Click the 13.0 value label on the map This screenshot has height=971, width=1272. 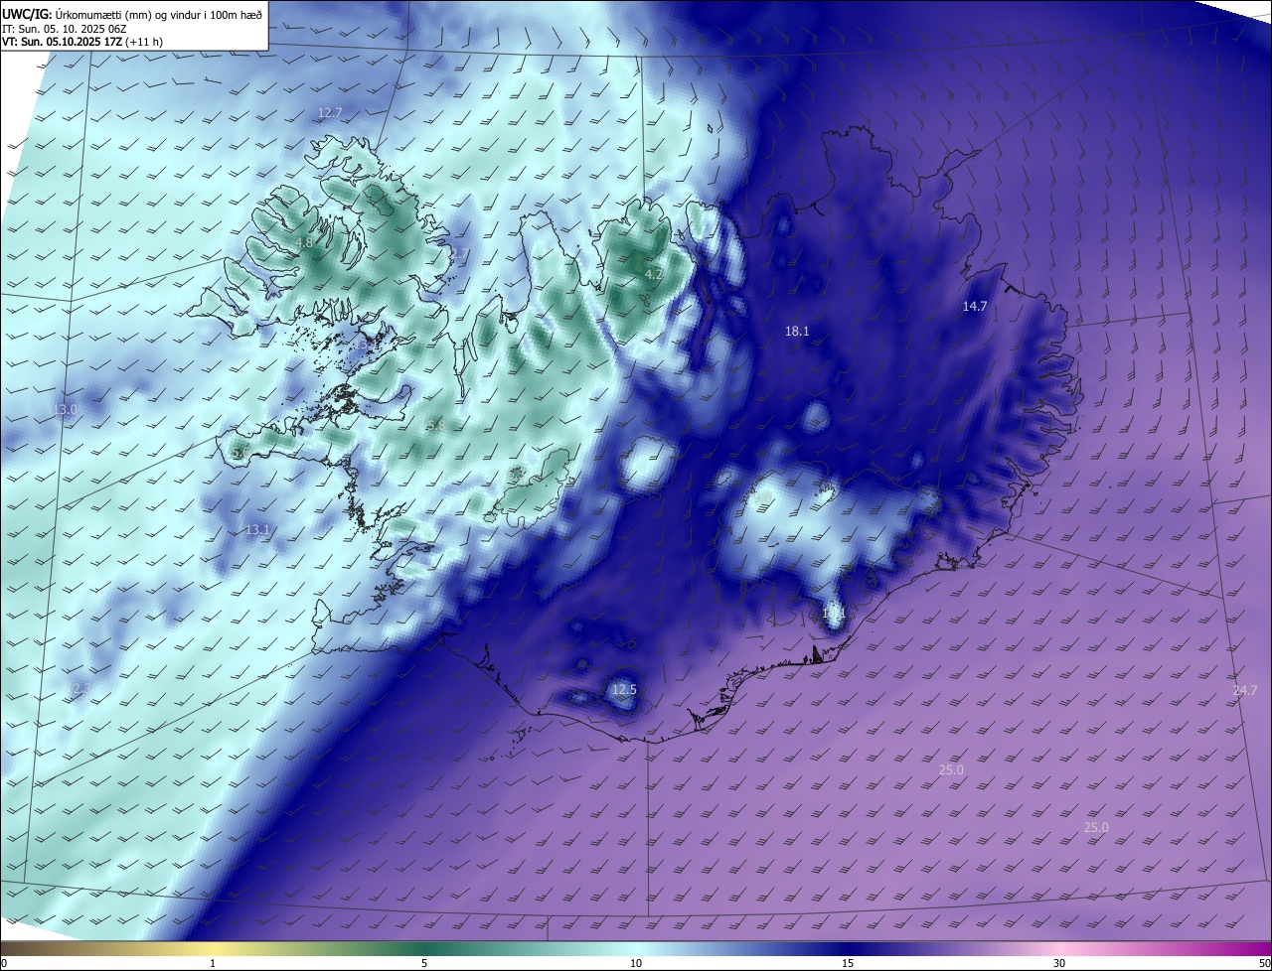click(x=65, y=409)
